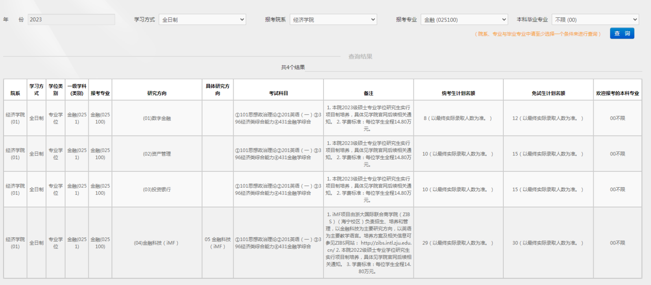Click the exempt quota cell starting with 30
Viewport: 651px width, 285px height.
click(548, 243)
